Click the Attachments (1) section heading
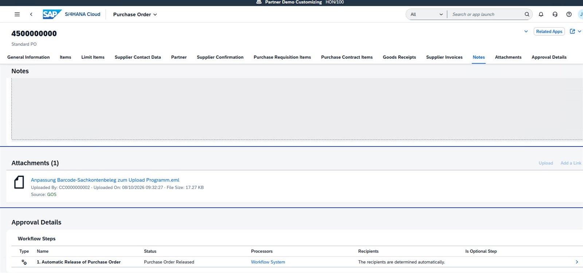 [x=35, y=163]
